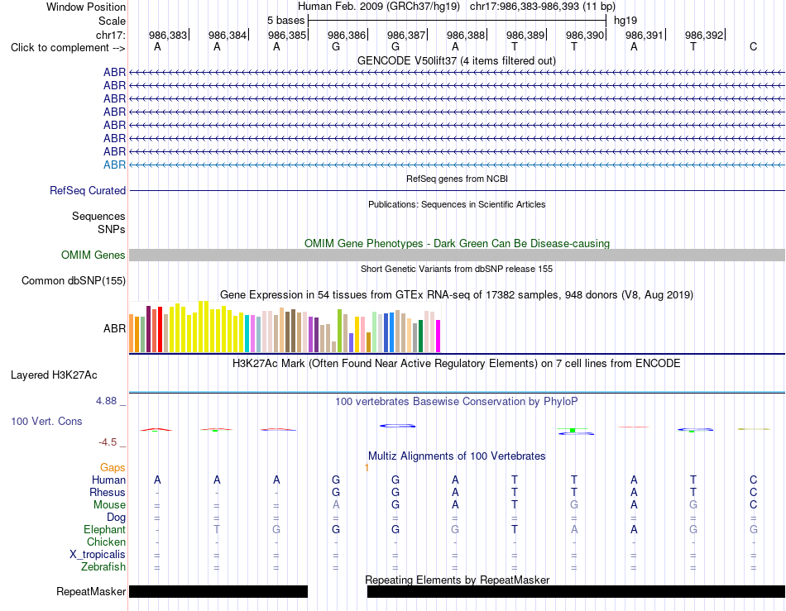Open 'Repeating Elements by RepeatMasker' title
786x611 pixels.
457,580
